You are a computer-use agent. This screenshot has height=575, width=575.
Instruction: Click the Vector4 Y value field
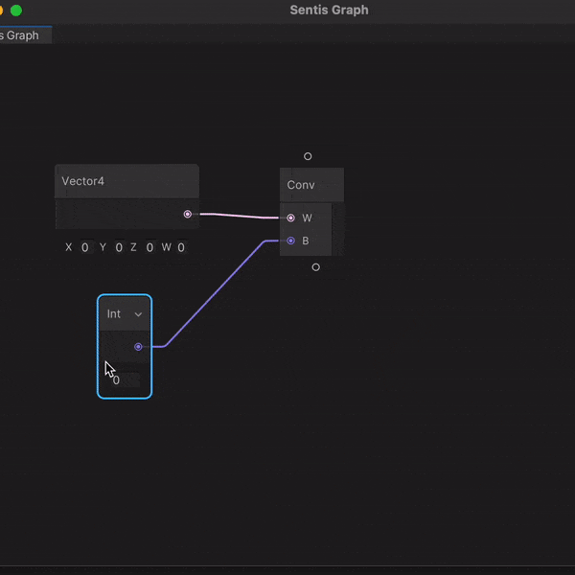click(119, 247)
